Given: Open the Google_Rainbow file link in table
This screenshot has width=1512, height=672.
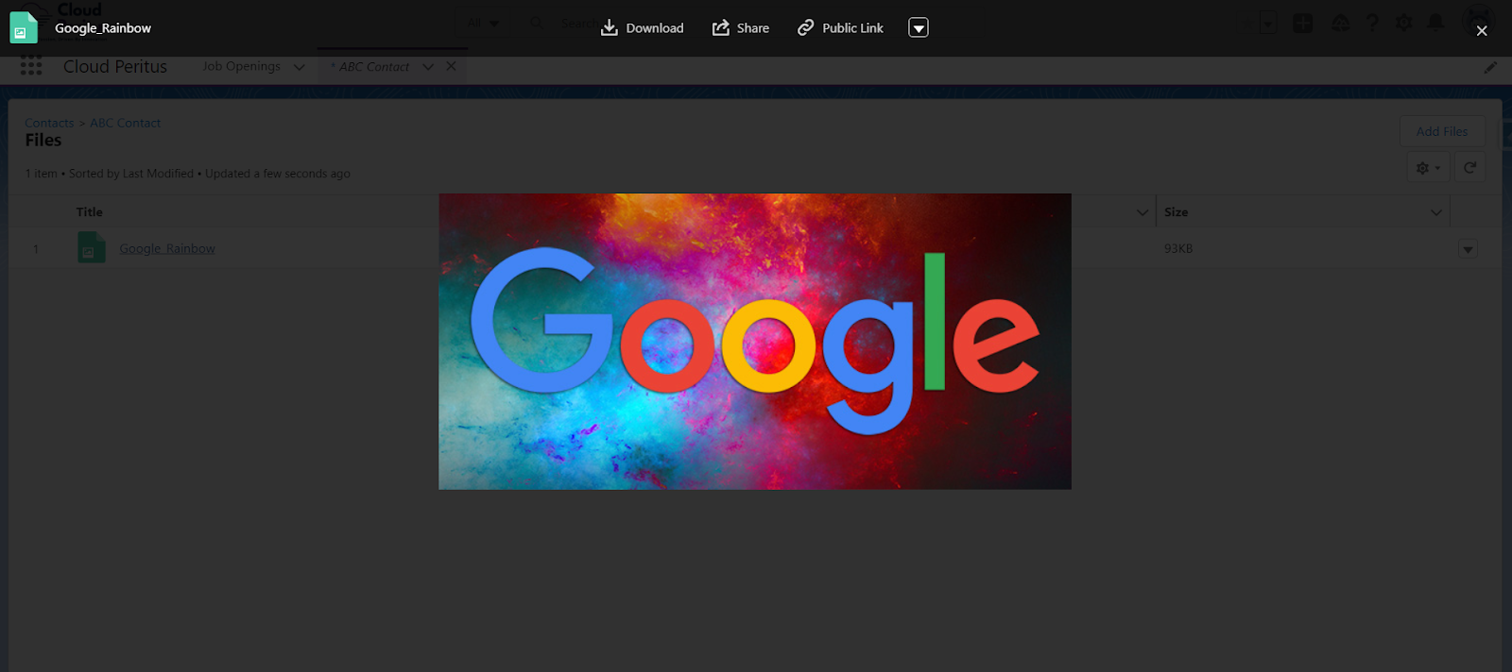Looking at the screenshot, I should click(x=167, y=248).
